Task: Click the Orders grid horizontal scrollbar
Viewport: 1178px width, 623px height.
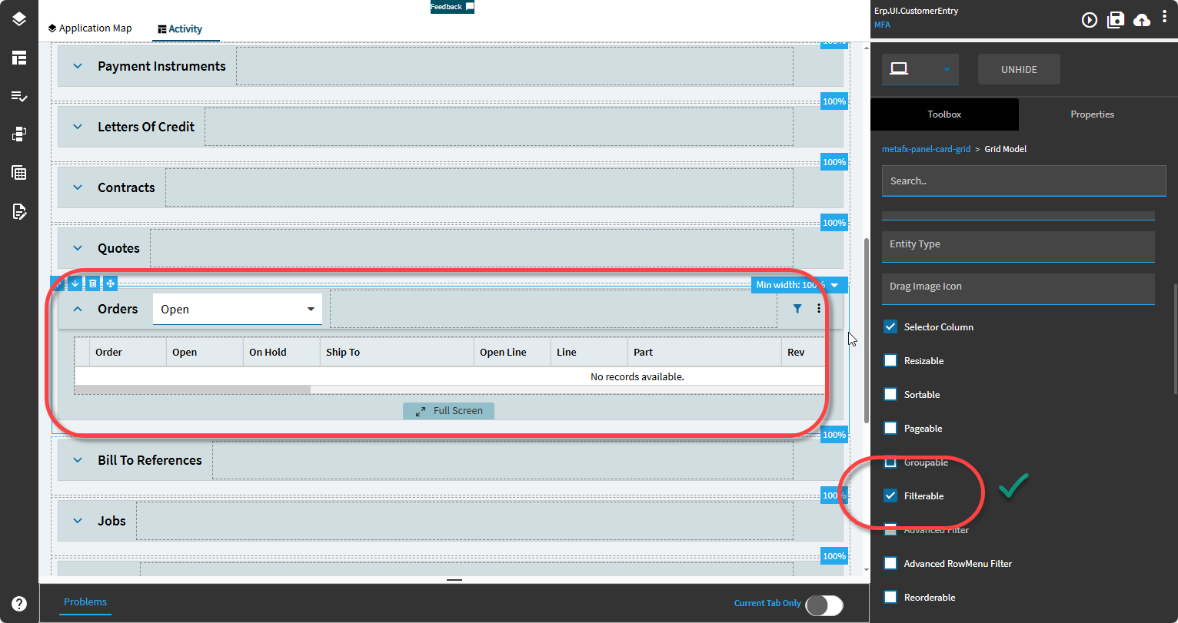Action: [192, 389]
